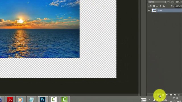Screen dimensions: 182x102
Task: Switch to Photoshop taskbar icon
Action: coord(43,99)
